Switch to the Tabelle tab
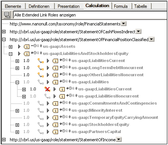This screenshot has height=145, width=168. pos(140,6)
